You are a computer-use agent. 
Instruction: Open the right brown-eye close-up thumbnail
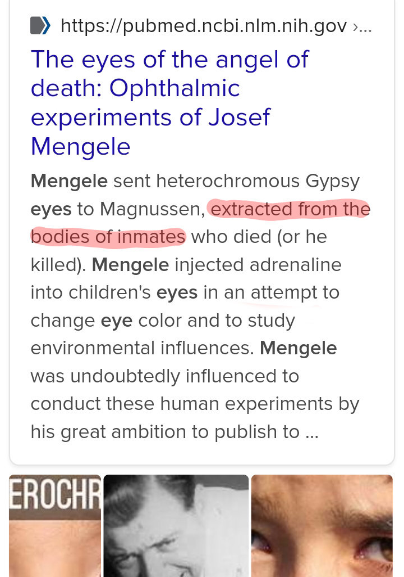pos(322,526)
